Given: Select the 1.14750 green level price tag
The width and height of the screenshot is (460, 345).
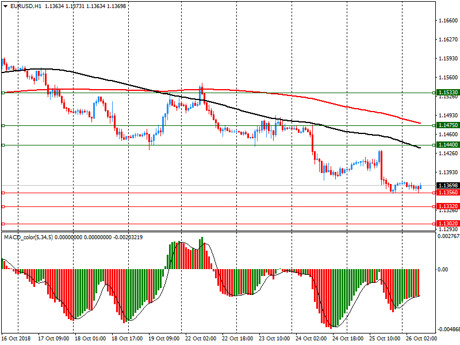Looking at the screenshot, I should click(x=448, y=125).
